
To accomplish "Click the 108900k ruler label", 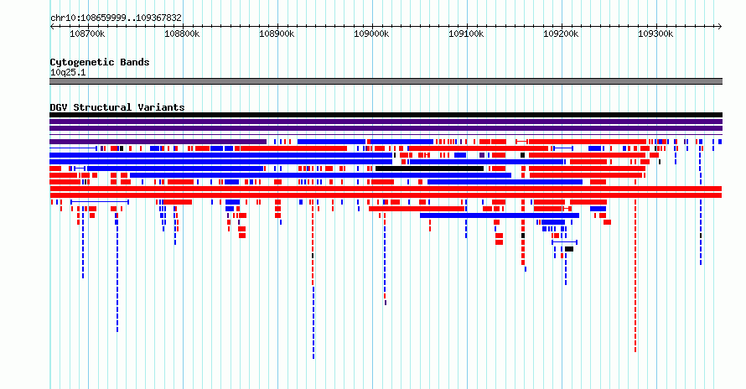I will click(x=277, y=34).
